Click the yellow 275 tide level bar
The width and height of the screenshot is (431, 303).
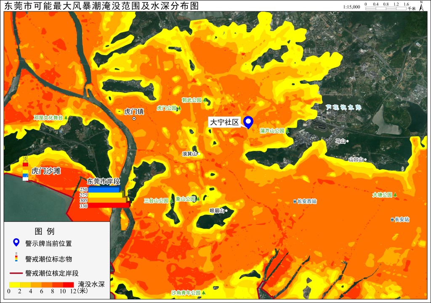pyautogui.click(x=106, y=195)
